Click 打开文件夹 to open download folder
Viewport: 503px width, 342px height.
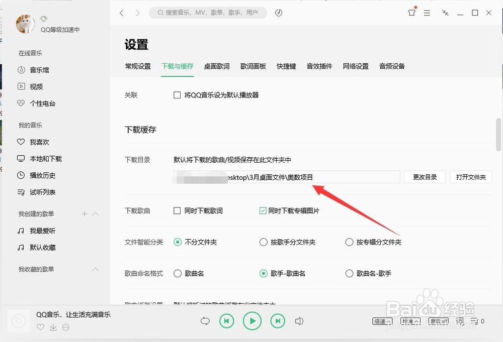[x=471, y=177]
